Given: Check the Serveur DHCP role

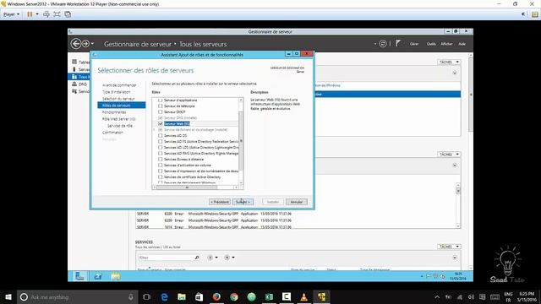Looking at the screenshot, I should pos(160,111).
